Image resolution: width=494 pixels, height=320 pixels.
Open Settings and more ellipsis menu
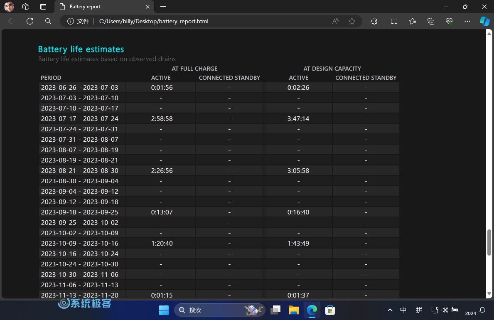467,21
